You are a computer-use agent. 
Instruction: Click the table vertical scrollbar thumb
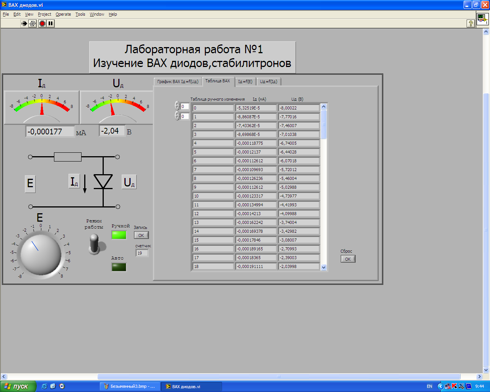(x=323, y=124)
